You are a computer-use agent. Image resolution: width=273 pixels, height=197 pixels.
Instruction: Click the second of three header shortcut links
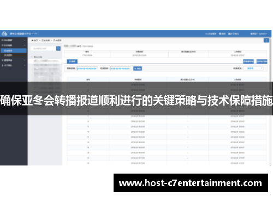pyautogui.click(x=222, y=34)
